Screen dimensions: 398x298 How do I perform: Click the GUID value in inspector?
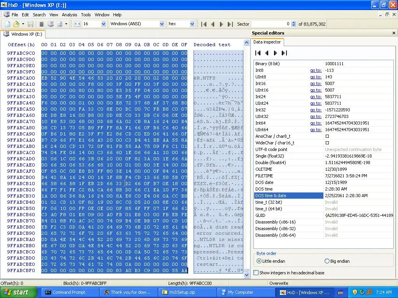click(x=359, y=215)
